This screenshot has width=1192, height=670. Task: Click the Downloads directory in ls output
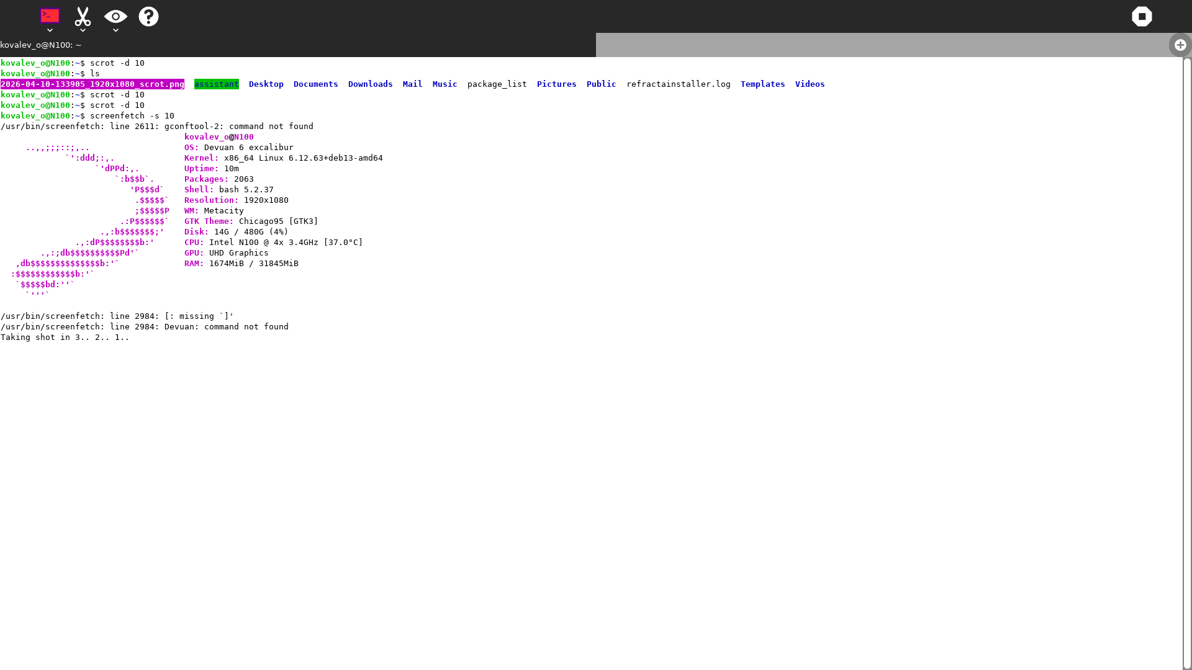370,84
